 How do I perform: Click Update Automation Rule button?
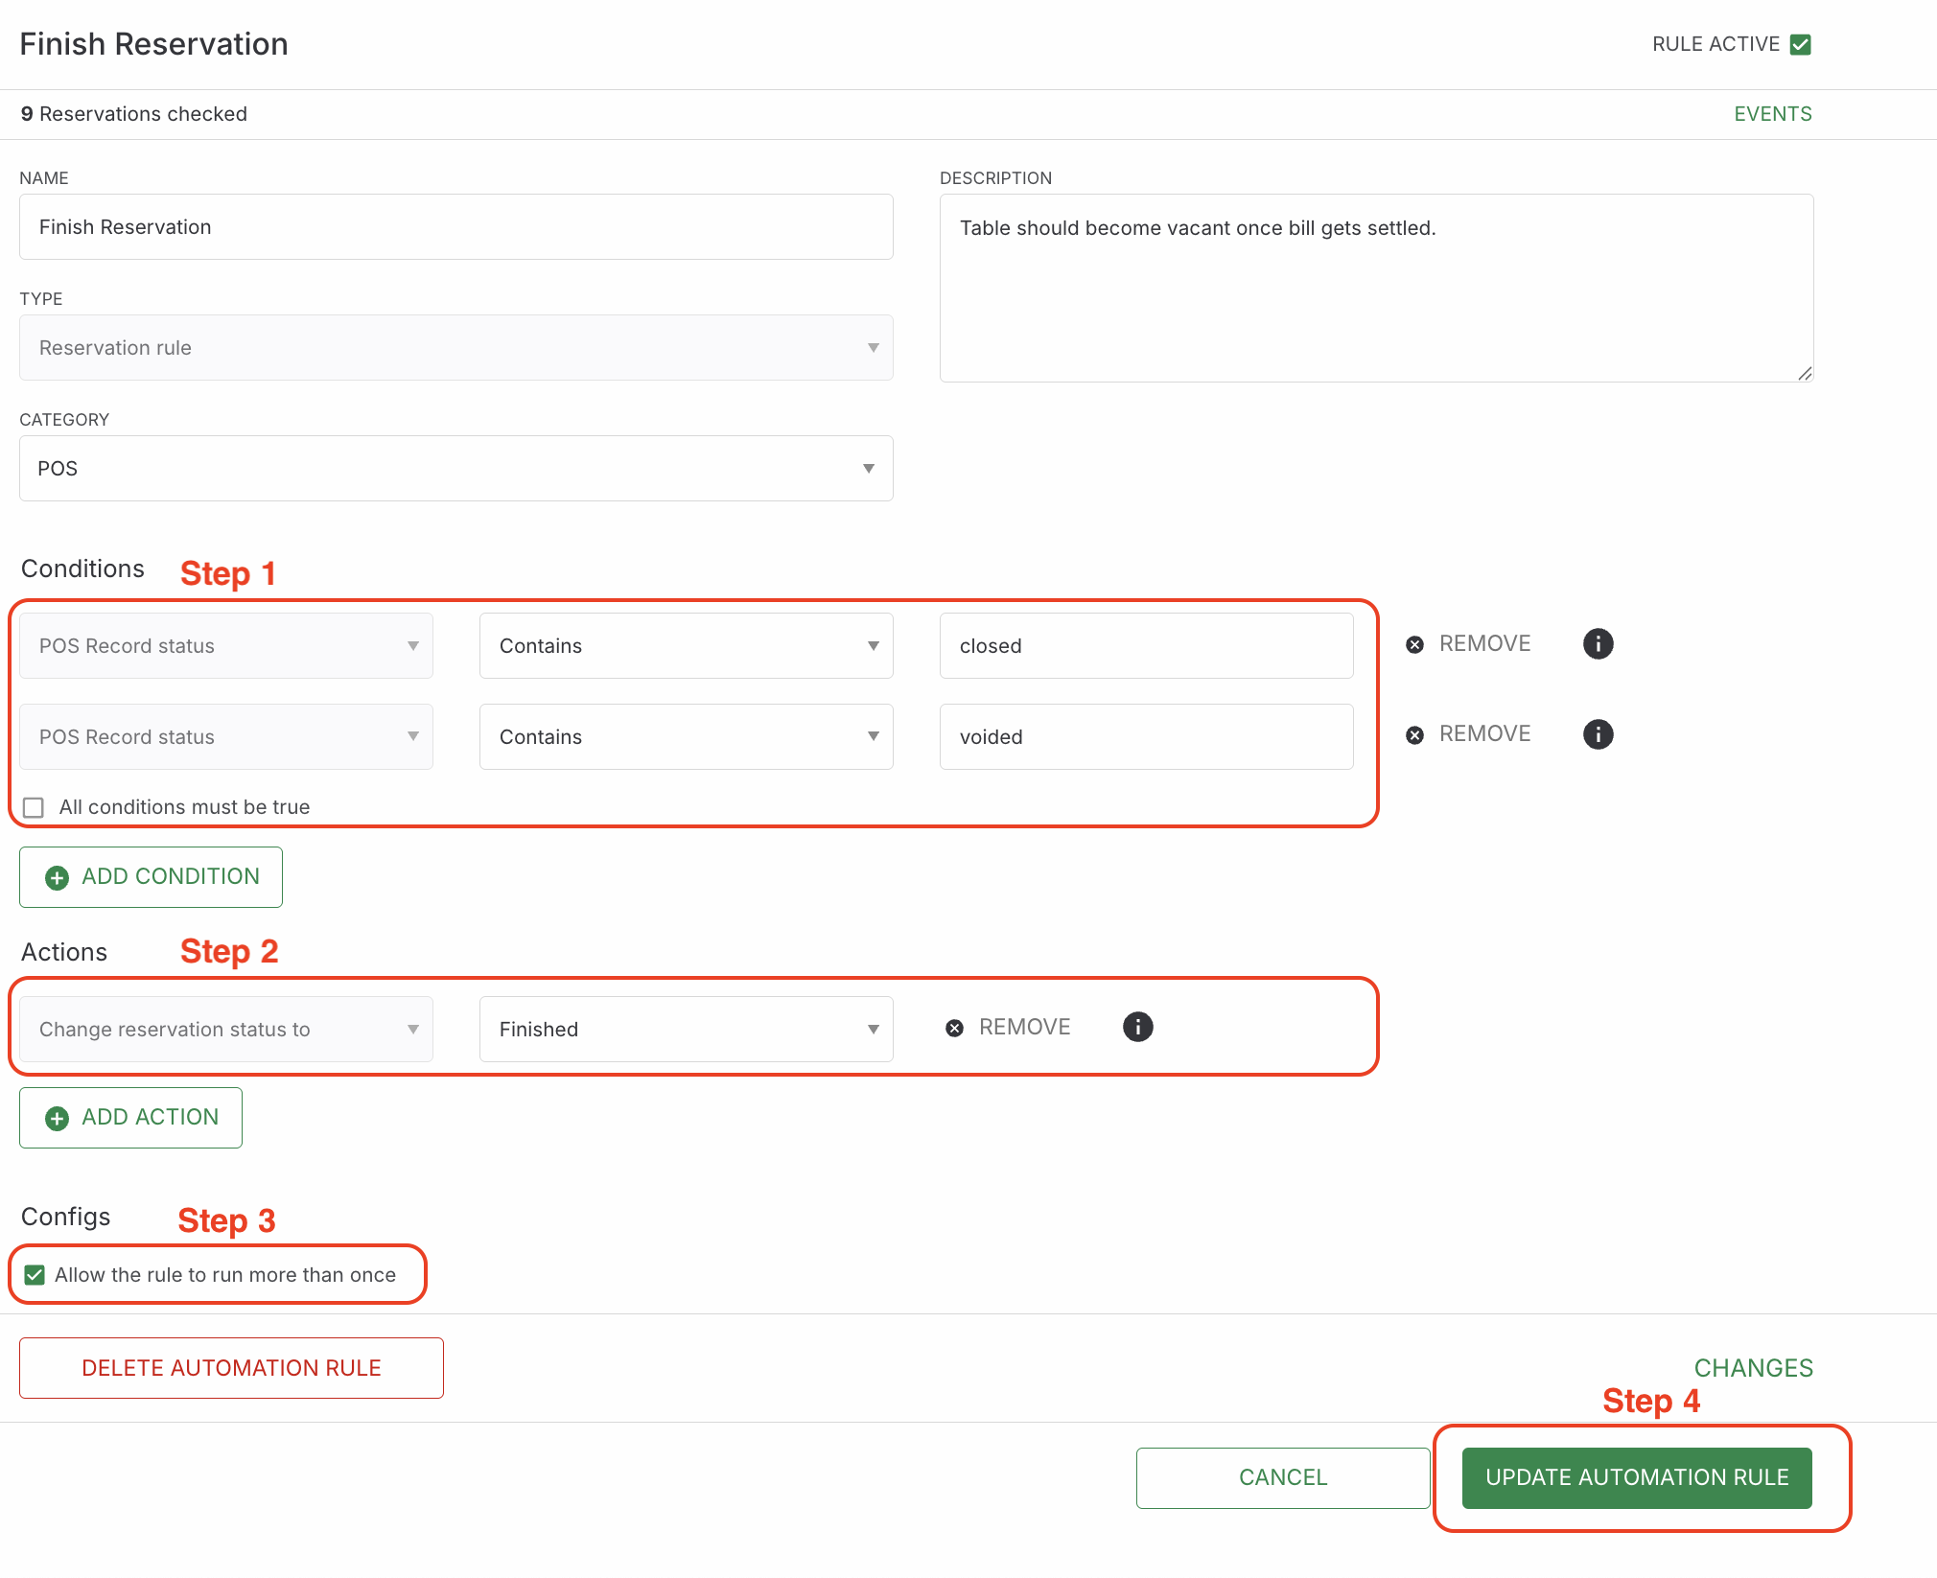tap(1637, 1477)
